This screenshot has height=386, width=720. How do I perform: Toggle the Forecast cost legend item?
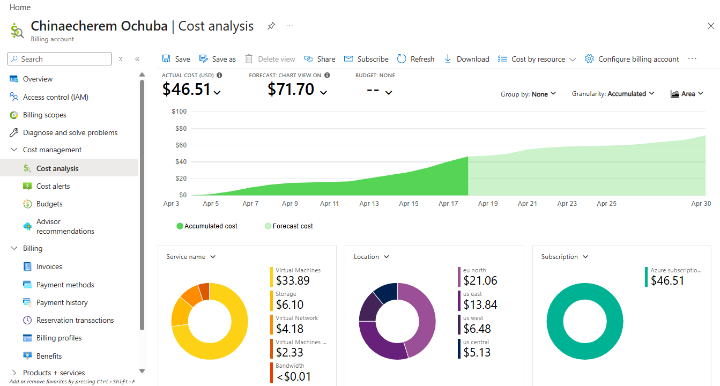click(289, 226)
